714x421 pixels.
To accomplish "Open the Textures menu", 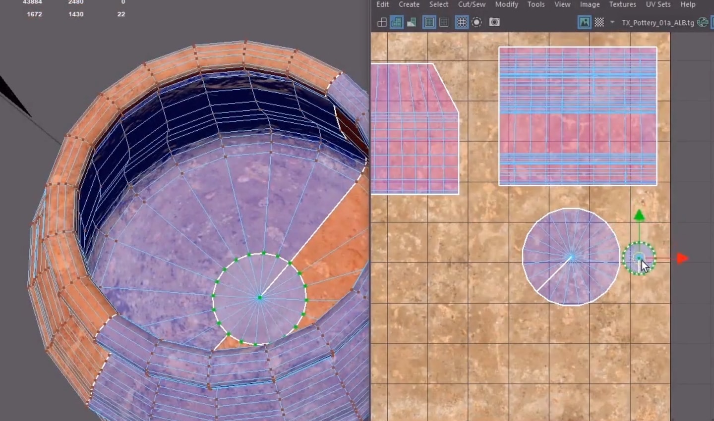I will 622,4.
